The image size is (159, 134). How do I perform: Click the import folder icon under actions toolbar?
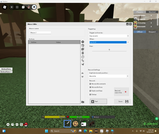(x=83, y=102)
